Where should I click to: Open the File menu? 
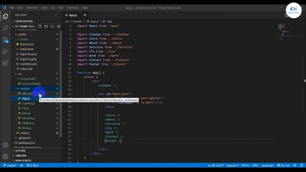(12, 8)
